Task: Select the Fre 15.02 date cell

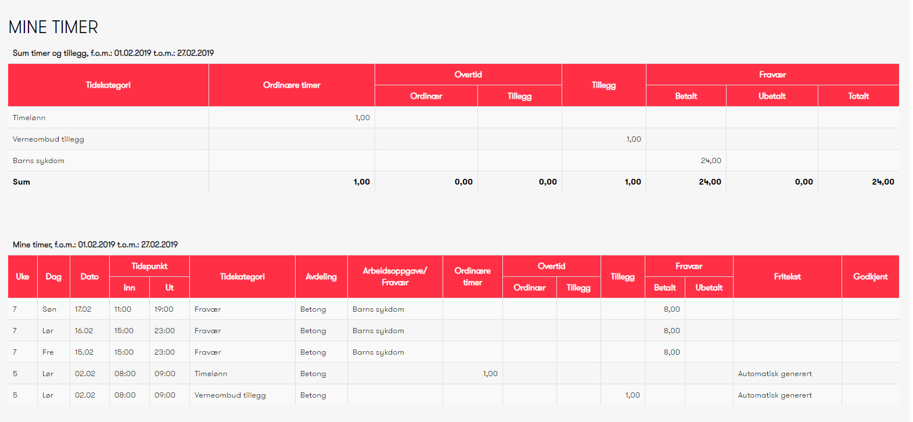Action: click(x=84, y=352)
